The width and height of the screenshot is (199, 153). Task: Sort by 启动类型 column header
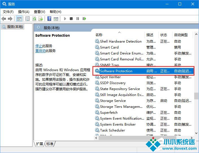(182, 35)
